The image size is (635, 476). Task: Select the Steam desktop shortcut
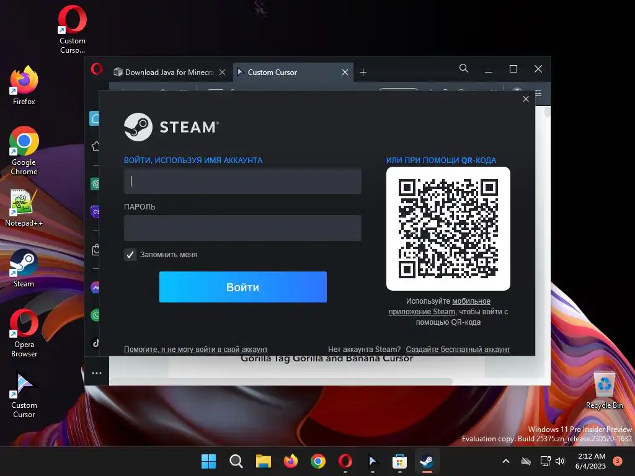coord(24,268)
